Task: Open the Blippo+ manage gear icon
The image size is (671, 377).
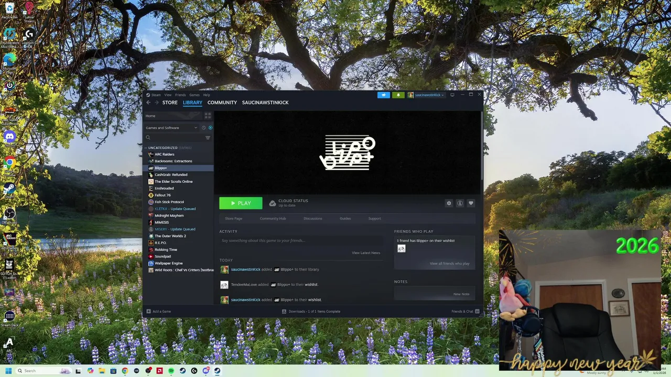Action: click(x=449, y=203)
